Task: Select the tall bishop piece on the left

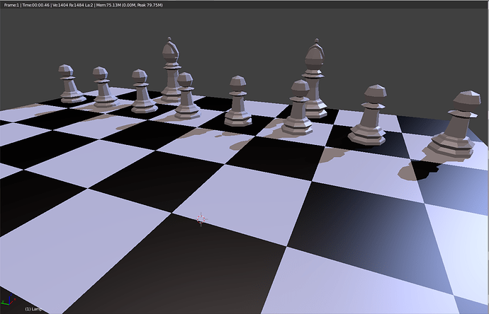Action: coord(171,70)
